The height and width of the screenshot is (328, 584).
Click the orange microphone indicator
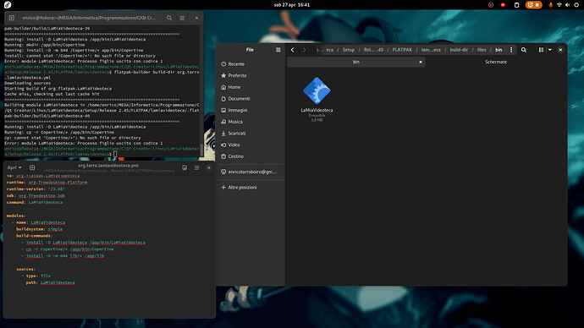click(x=550, y=5)
